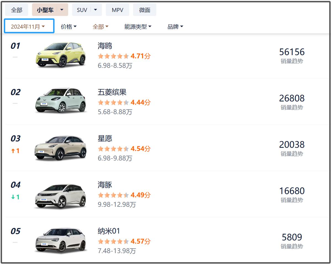
Task: Open the green 五菱缤果 car thumbnail
Action: pyautogui.click(x=61, y=100)
